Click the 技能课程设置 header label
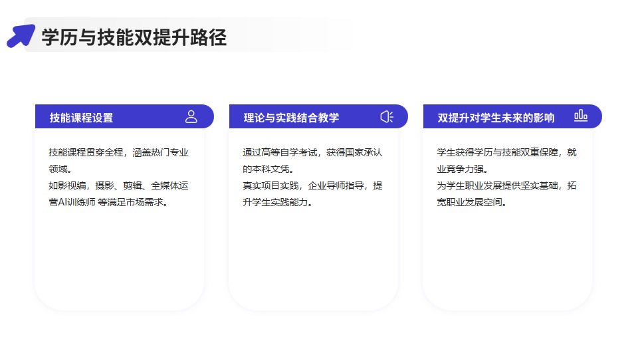Viewport: 638px width, 359px height. (x=81, y=118)
